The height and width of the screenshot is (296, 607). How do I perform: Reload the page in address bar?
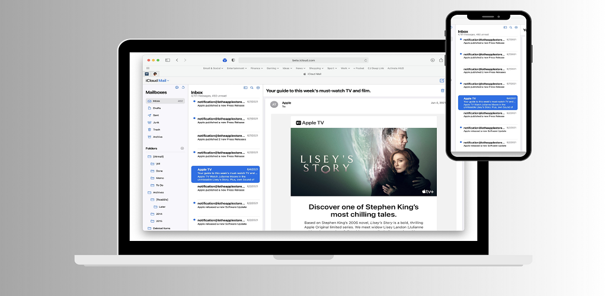click(365, 60)
